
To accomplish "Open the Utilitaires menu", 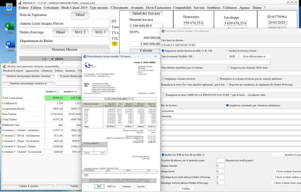I will click(x=230, y=8).
